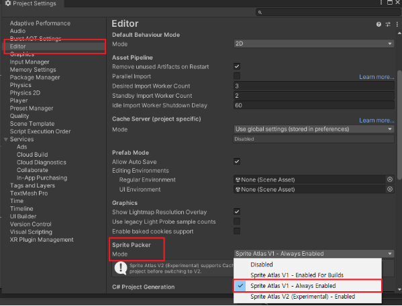Select Tags and Layers category

(32, 185)
